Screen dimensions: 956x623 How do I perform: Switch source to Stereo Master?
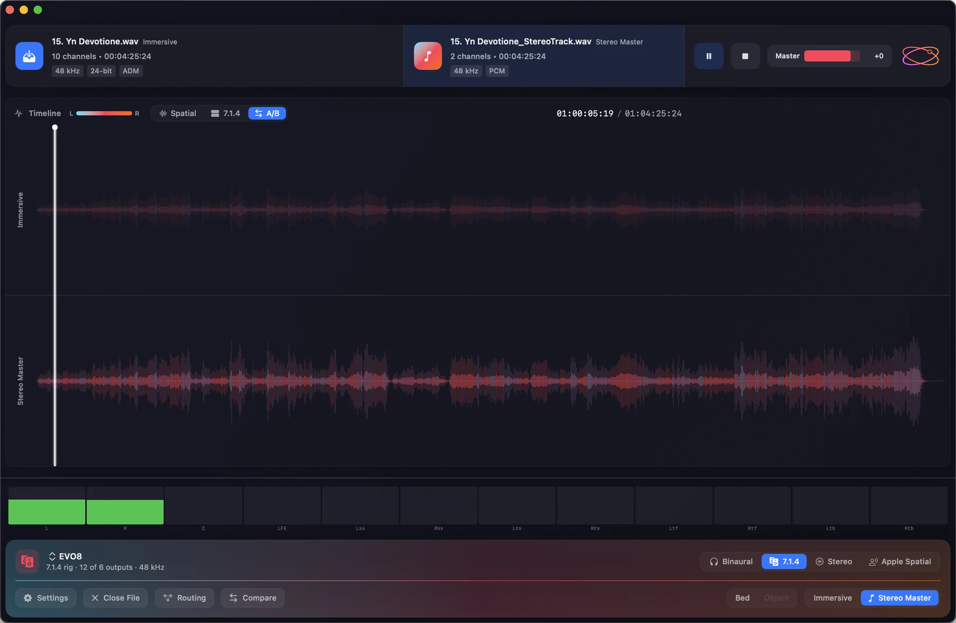900,598
